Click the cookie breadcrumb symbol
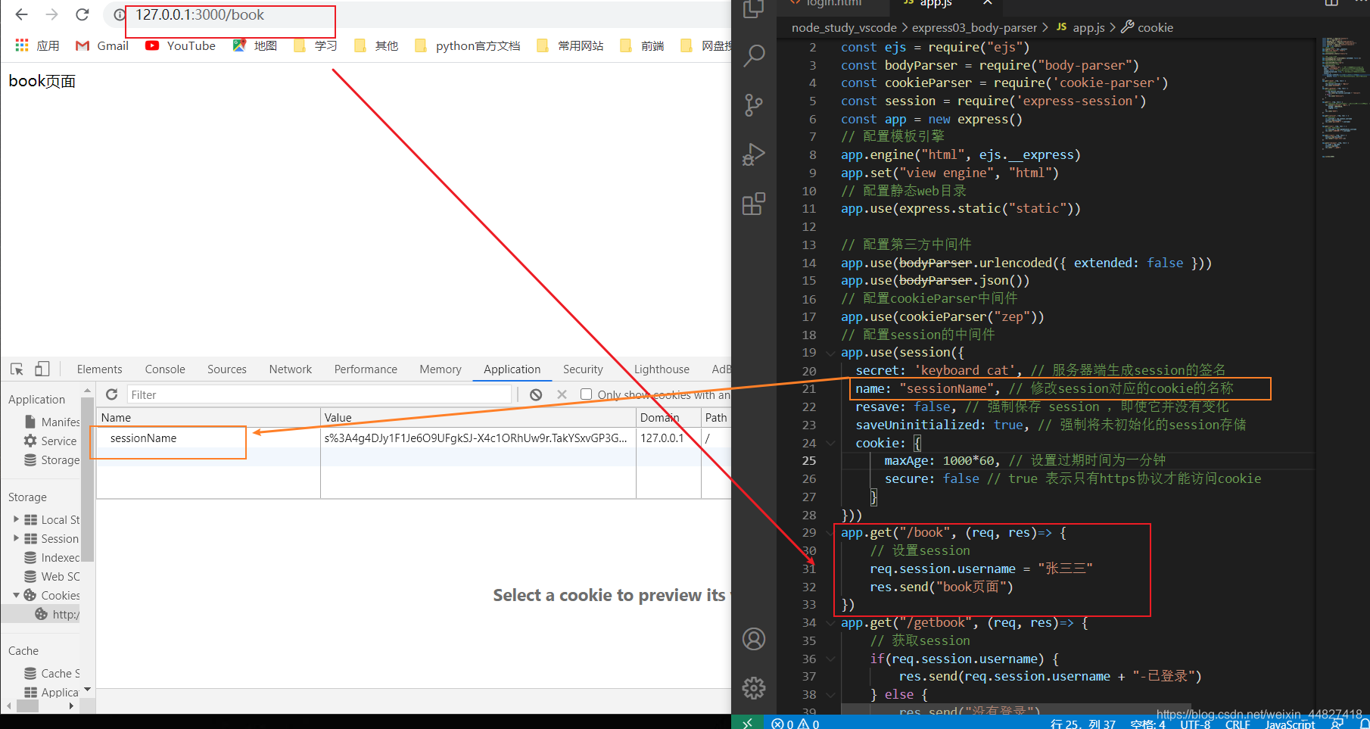 [1147, 27]
